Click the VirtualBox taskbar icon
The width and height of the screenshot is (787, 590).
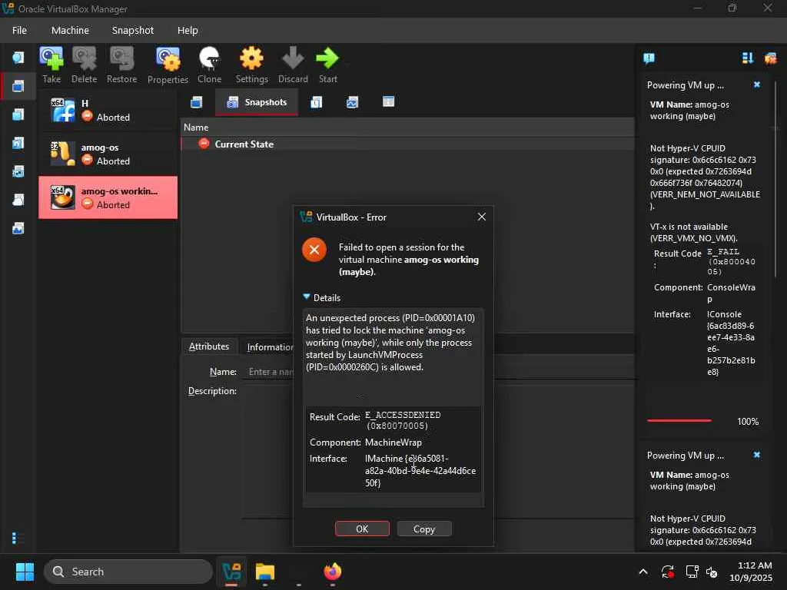coord(231,572)
